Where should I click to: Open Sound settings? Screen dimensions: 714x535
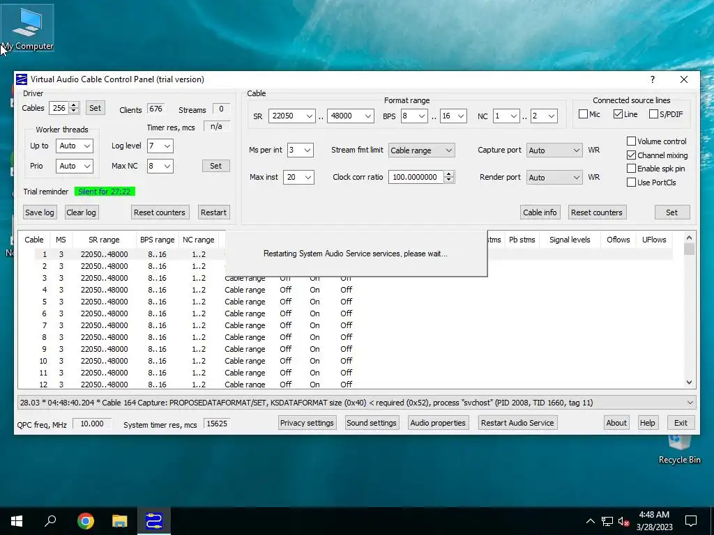pos(372,423)
